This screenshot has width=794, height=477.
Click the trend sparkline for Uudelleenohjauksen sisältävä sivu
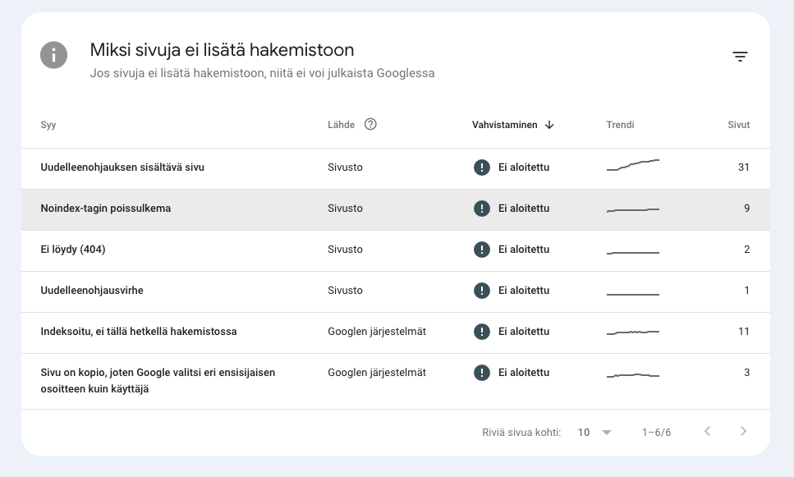[x=632, y=166]
